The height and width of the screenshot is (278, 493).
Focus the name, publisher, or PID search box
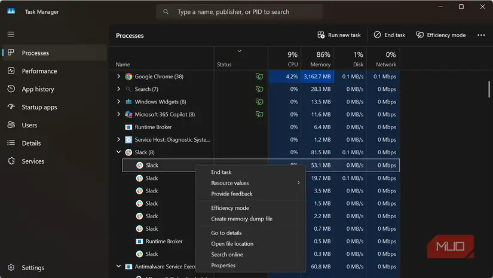coord(239,11)
